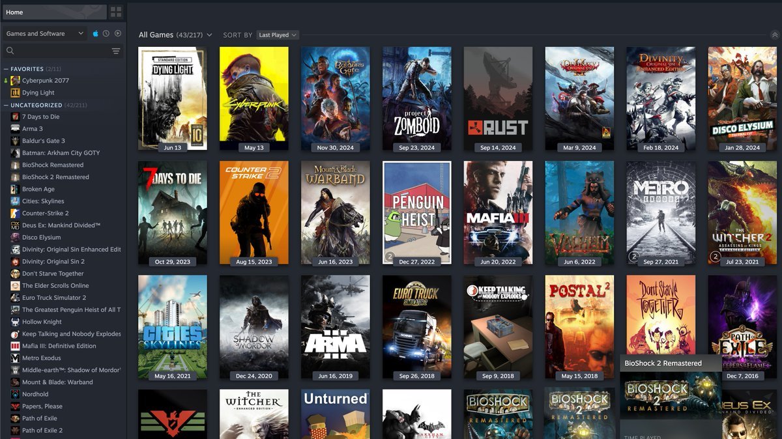Open the Baldur's Gate 3 cover tile
Image resolution: width=782 pixels, height=439 pixels.
[x=336, y=98]
